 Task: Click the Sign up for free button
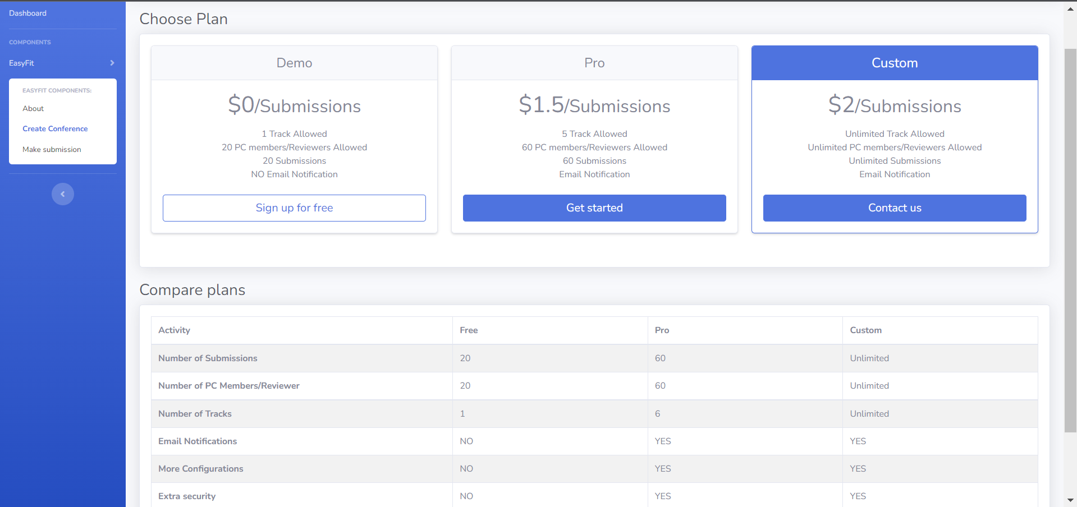coord(294,208)
